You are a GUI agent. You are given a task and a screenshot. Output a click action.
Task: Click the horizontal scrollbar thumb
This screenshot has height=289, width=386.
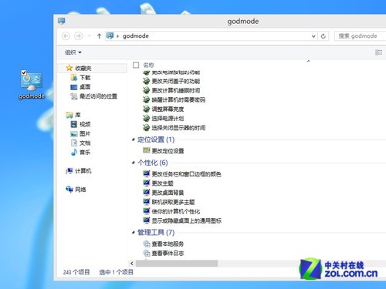(x=177, y=264)
